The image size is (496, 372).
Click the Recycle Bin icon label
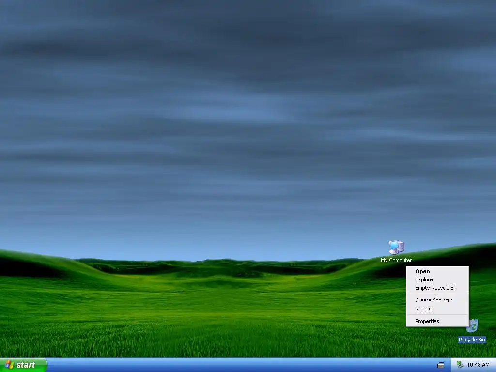tap(472, 340)
